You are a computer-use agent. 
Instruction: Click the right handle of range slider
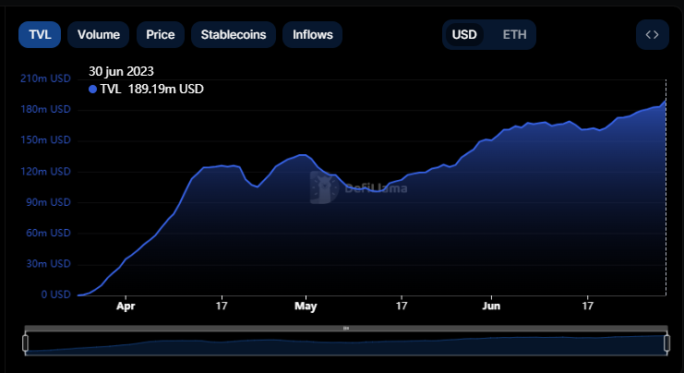(x=666, y=343)
